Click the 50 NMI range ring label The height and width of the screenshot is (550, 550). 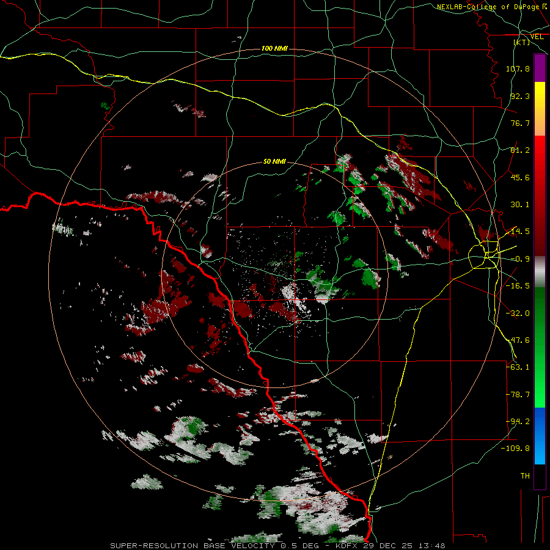click(274, 161)
